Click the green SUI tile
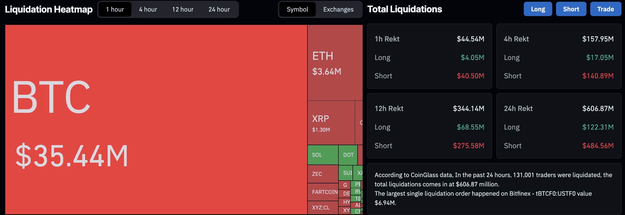 [x=346, y=173]
